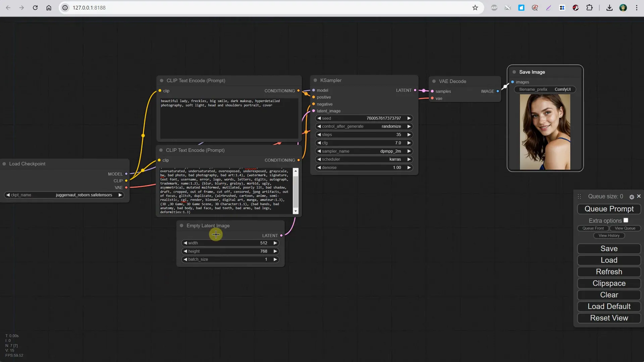Open Chrome three-dot menu
644x362 pixels.
pos(636,8)
